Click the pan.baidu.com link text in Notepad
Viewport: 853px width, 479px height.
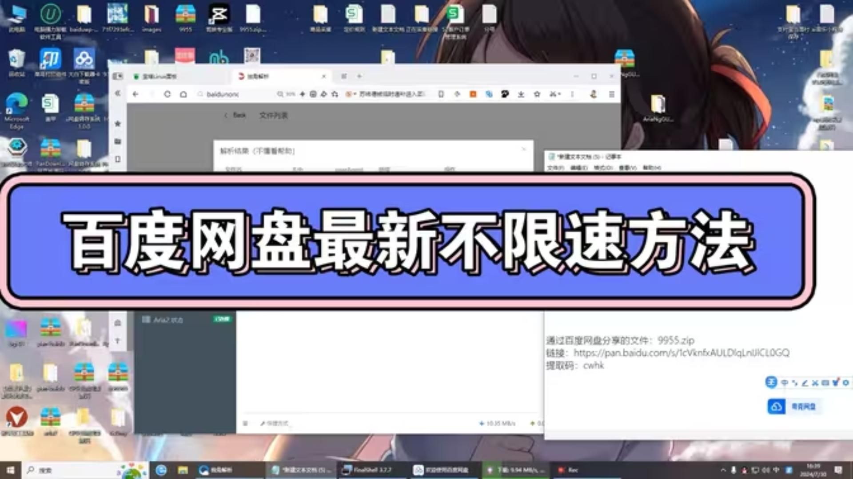point(682,353)
